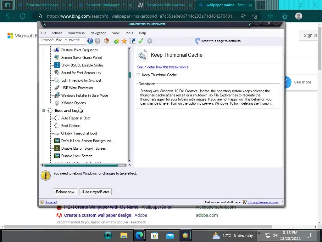Image resolution: width=322 pixels, height=242 pixels.
Task: Open media player icon in taskbar
Action: tap(108, 235)
